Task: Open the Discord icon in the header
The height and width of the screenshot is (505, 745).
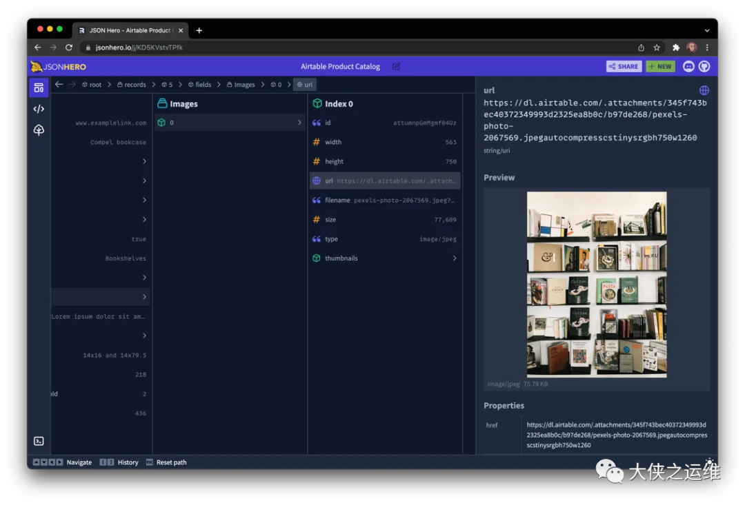Action: tap(688, 66)
